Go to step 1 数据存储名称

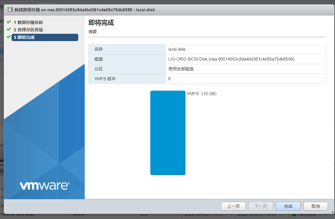(x=28, y=23)
